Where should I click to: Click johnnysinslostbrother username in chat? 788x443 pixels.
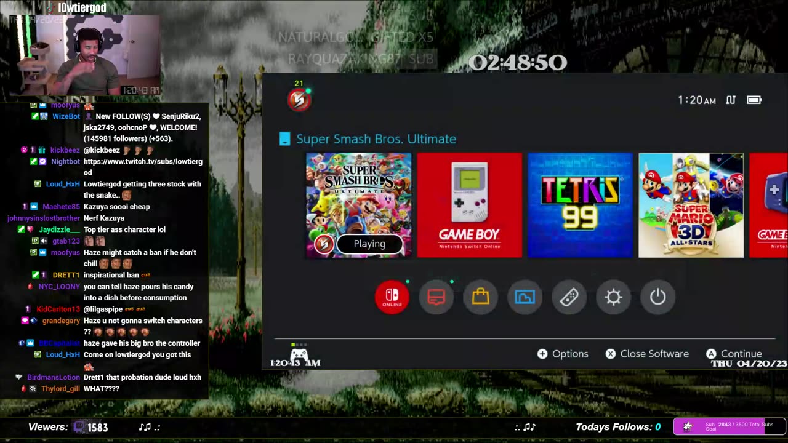44,218
